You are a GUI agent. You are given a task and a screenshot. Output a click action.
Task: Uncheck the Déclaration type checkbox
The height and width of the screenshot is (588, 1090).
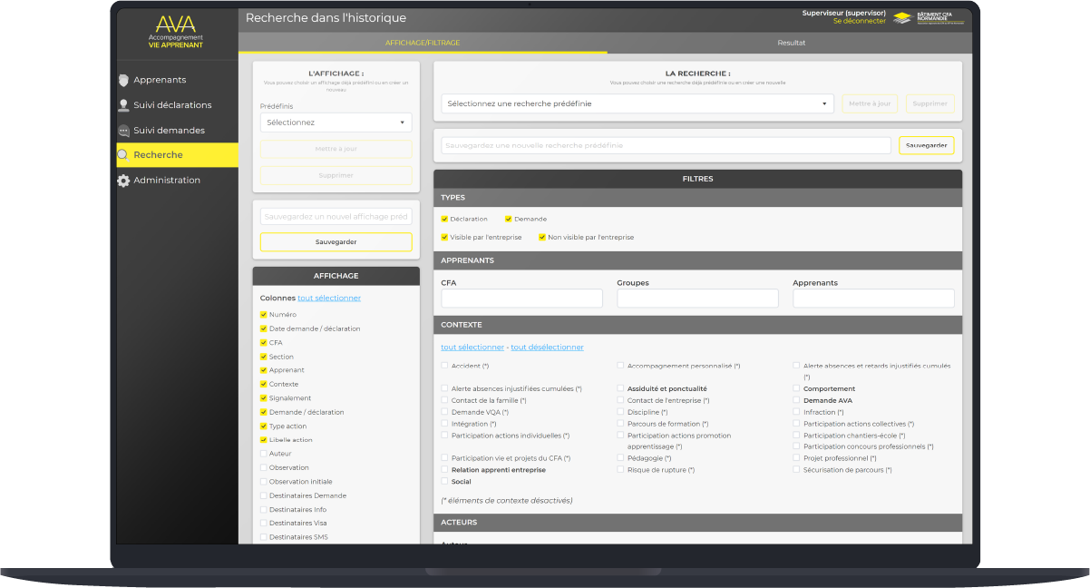tap(444, 219)
